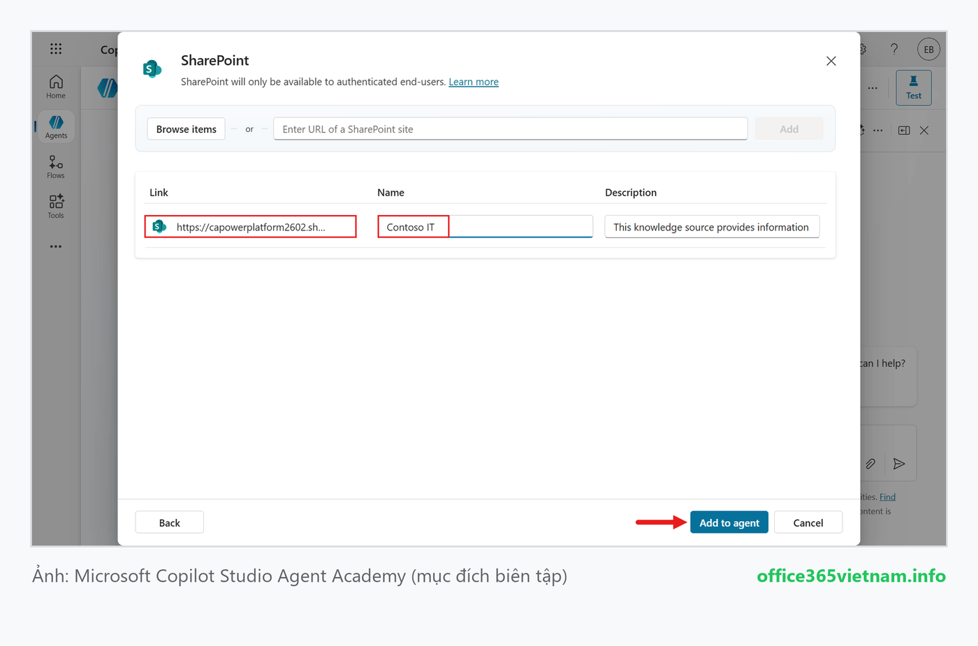Click the knowledge source description field

[x=712, y=227]
